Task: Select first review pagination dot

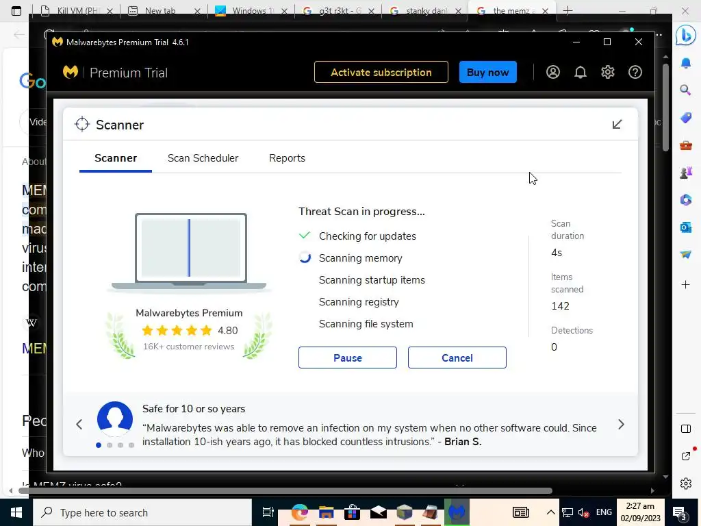Action: click(99, 445)
